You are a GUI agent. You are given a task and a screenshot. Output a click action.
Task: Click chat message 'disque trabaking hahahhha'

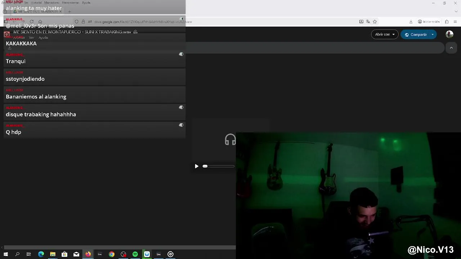coord(41,114)
